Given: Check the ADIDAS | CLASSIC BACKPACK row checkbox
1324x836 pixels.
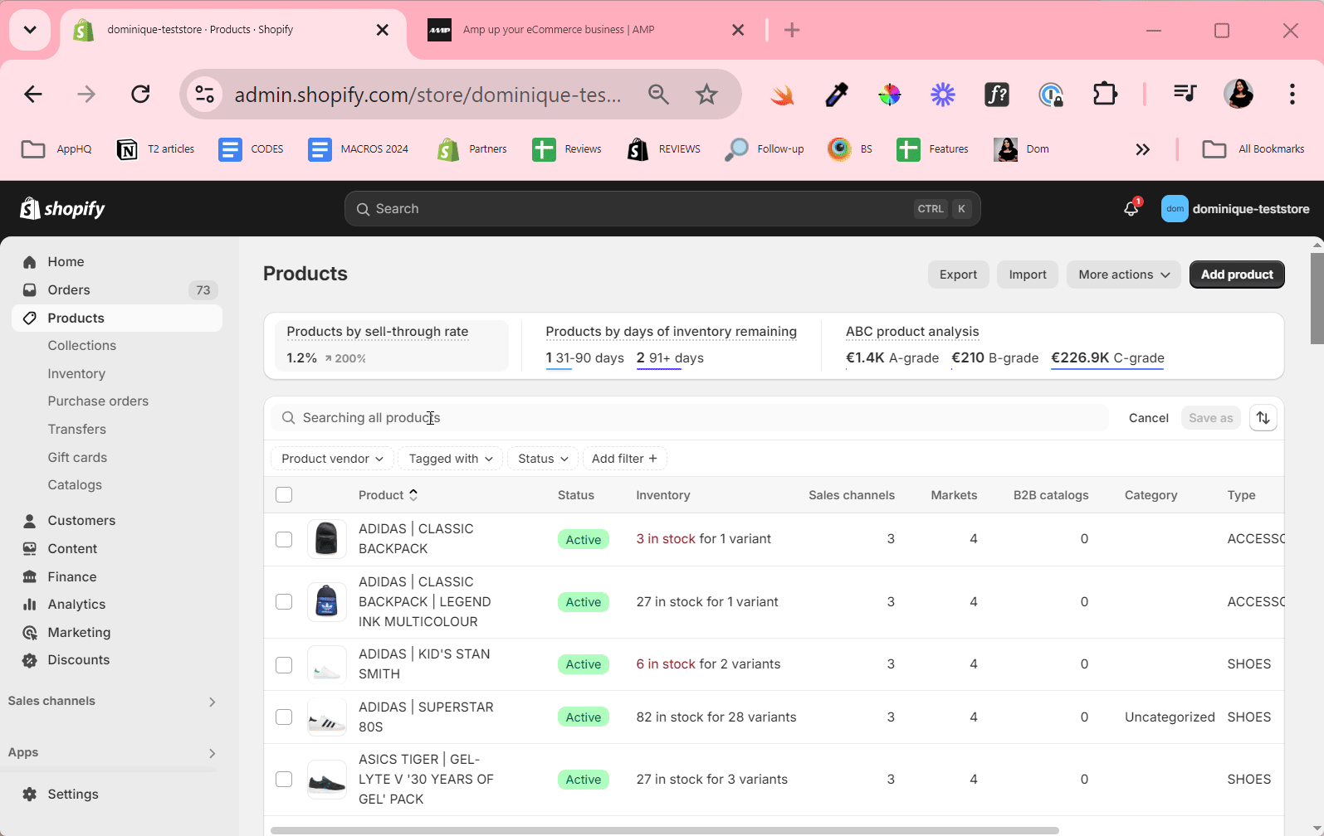Looking at the screenshot, I should 284,539.
